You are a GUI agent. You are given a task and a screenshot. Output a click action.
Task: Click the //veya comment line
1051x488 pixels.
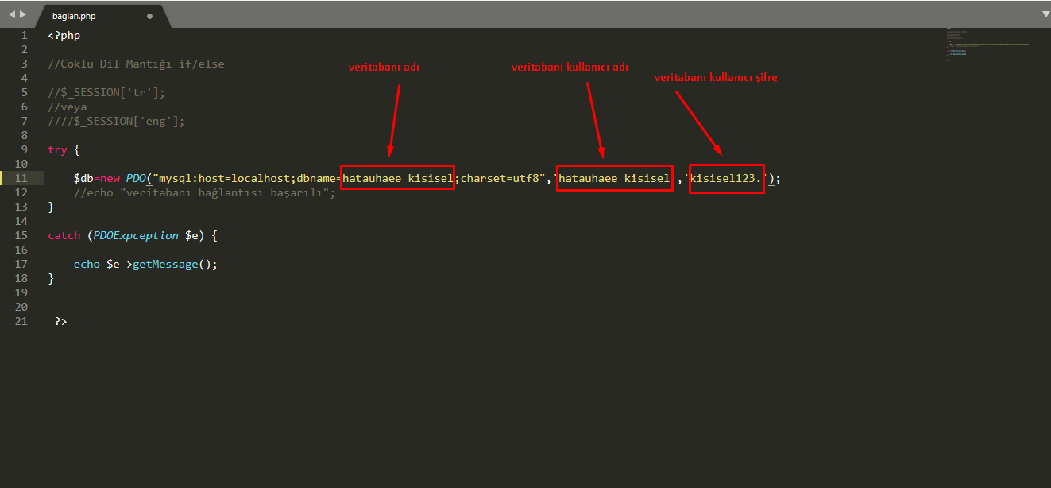pyautogui.click(x=68, y=107)
